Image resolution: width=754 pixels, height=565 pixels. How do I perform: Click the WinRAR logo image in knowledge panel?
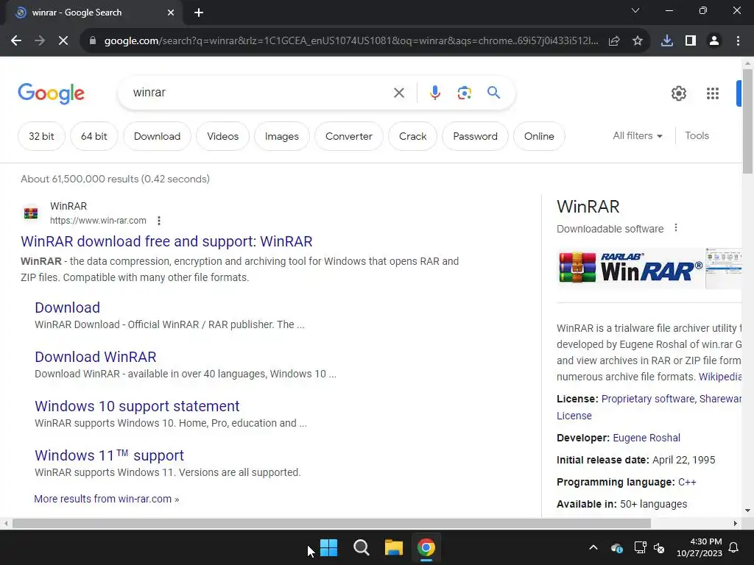tap(631, 268)
